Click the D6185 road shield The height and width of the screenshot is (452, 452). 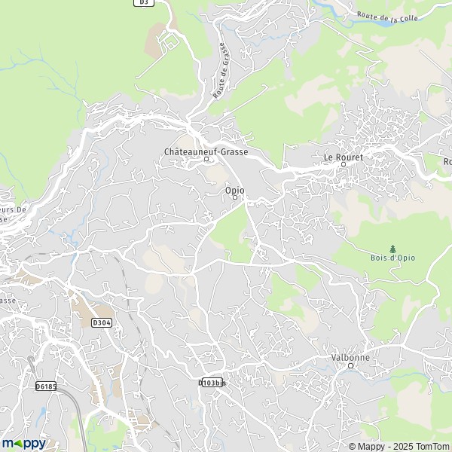click(x=46, y=386)
